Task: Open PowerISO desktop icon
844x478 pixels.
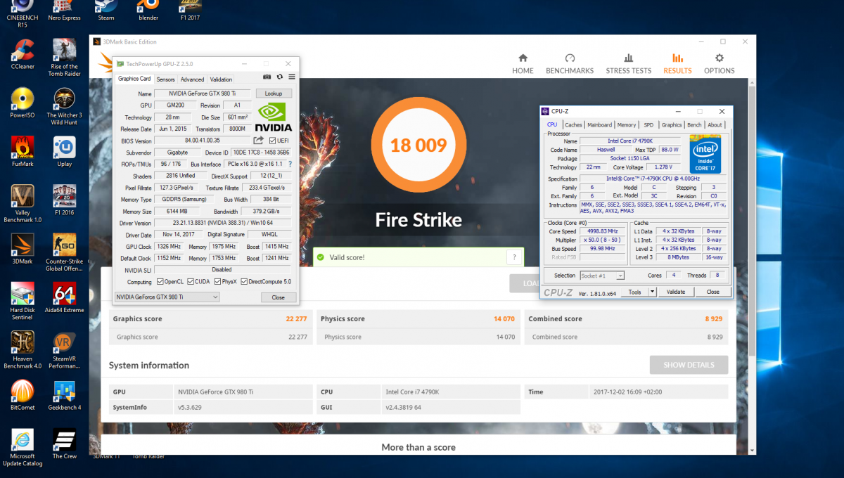Action: point(23,103)
